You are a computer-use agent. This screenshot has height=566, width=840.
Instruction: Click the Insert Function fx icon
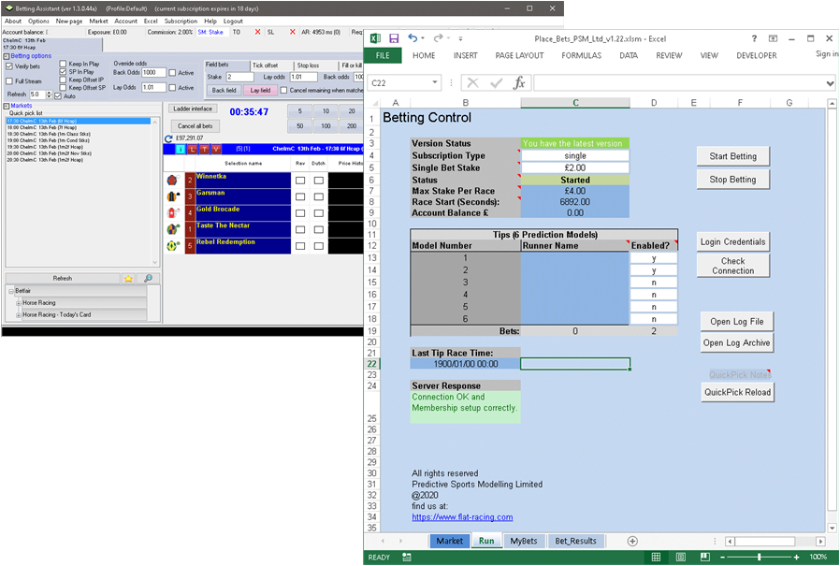[519, 83]
